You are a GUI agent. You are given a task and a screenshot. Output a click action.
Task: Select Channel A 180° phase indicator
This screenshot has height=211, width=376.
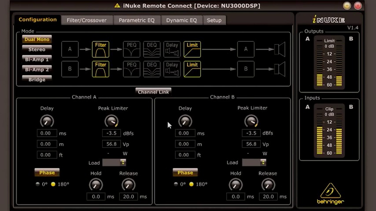(53, 184)
